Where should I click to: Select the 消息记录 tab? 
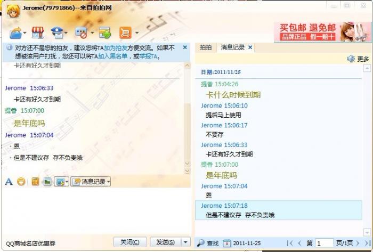pyautogui.click(x=232, y=47)
